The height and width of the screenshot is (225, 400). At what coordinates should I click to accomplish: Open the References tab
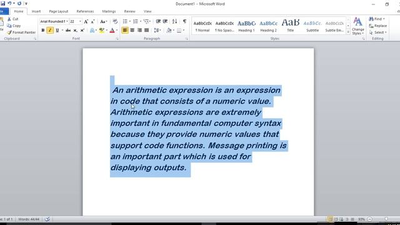85,11
